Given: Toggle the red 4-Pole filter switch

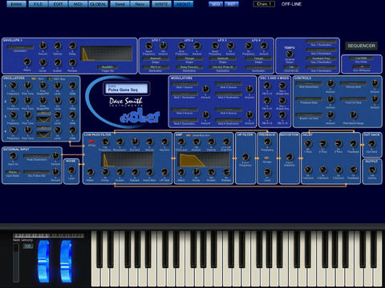Looking at the screenshot, I should (x=91, y=142).
